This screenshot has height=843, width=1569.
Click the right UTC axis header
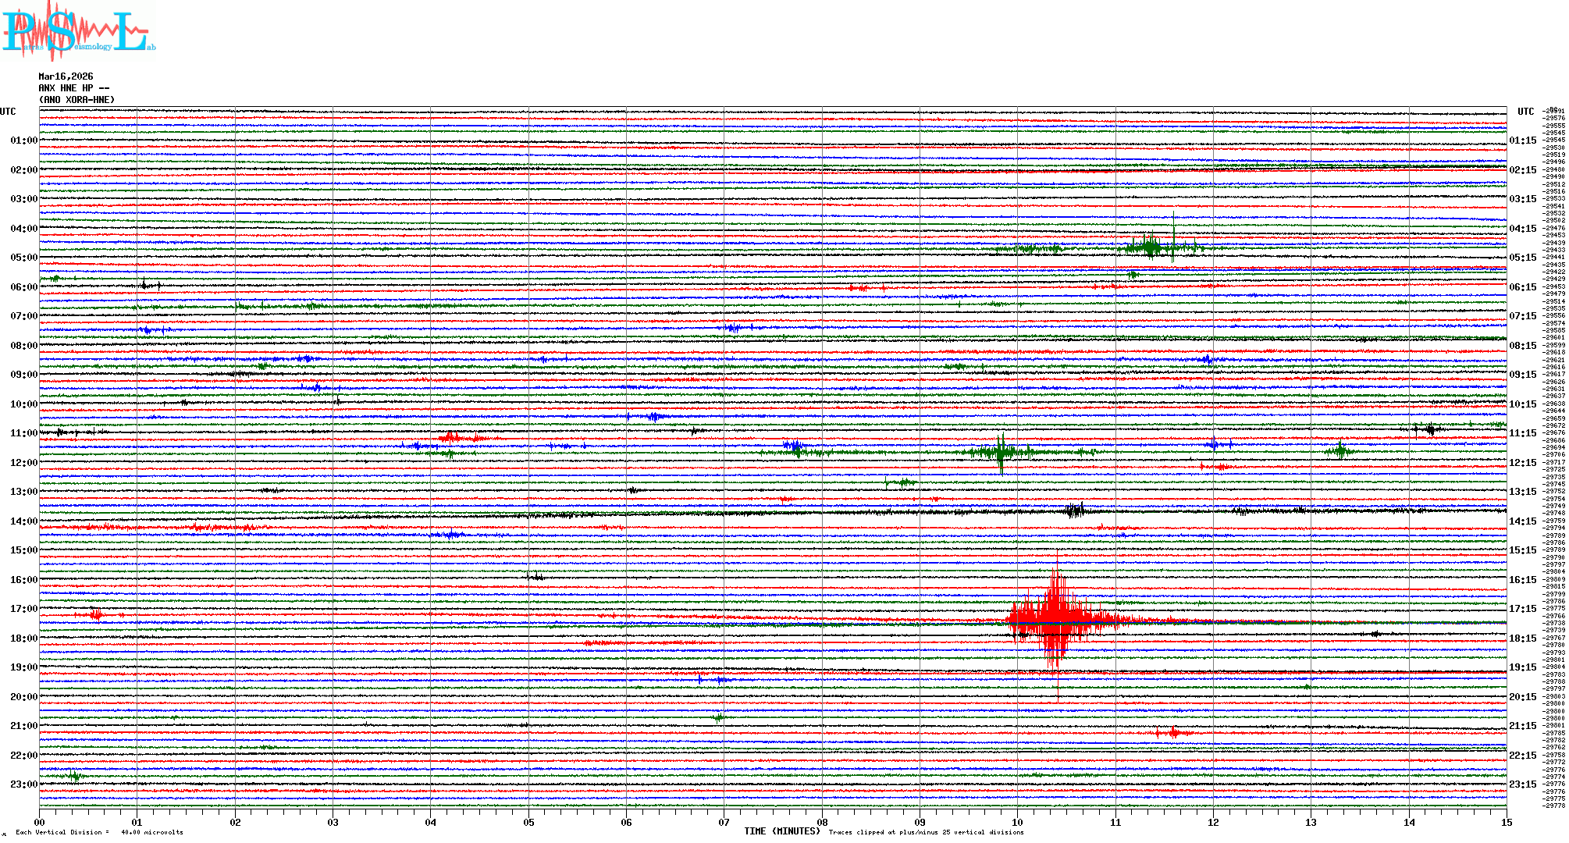pyautogui.click(x=1525, y=112)
